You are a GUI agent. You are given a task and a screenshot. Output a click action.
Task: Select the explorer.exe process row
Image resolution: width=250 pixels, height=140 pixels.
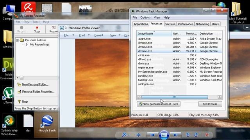pos(179,68)
